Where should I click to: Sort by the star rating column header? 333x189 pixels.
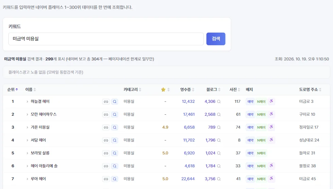coord(165,90)
